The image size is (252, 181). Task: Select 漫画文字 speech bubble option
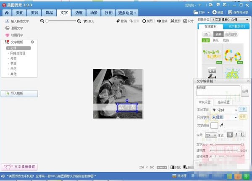(x=14, y=28)
